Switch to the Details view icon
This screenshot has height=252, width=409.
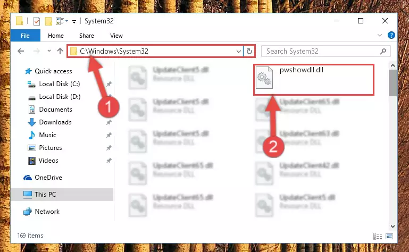pos(378,237)
